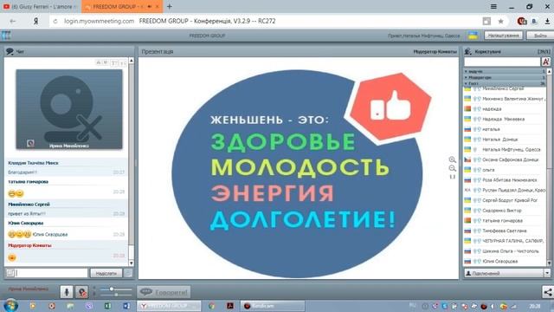Open the browser hamburger menu
The image size is (554, 312).
point(493,6)
